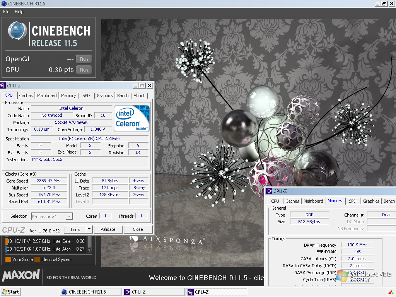Run the CPU benchmark

pyautogui.click(x=84, y=70)
